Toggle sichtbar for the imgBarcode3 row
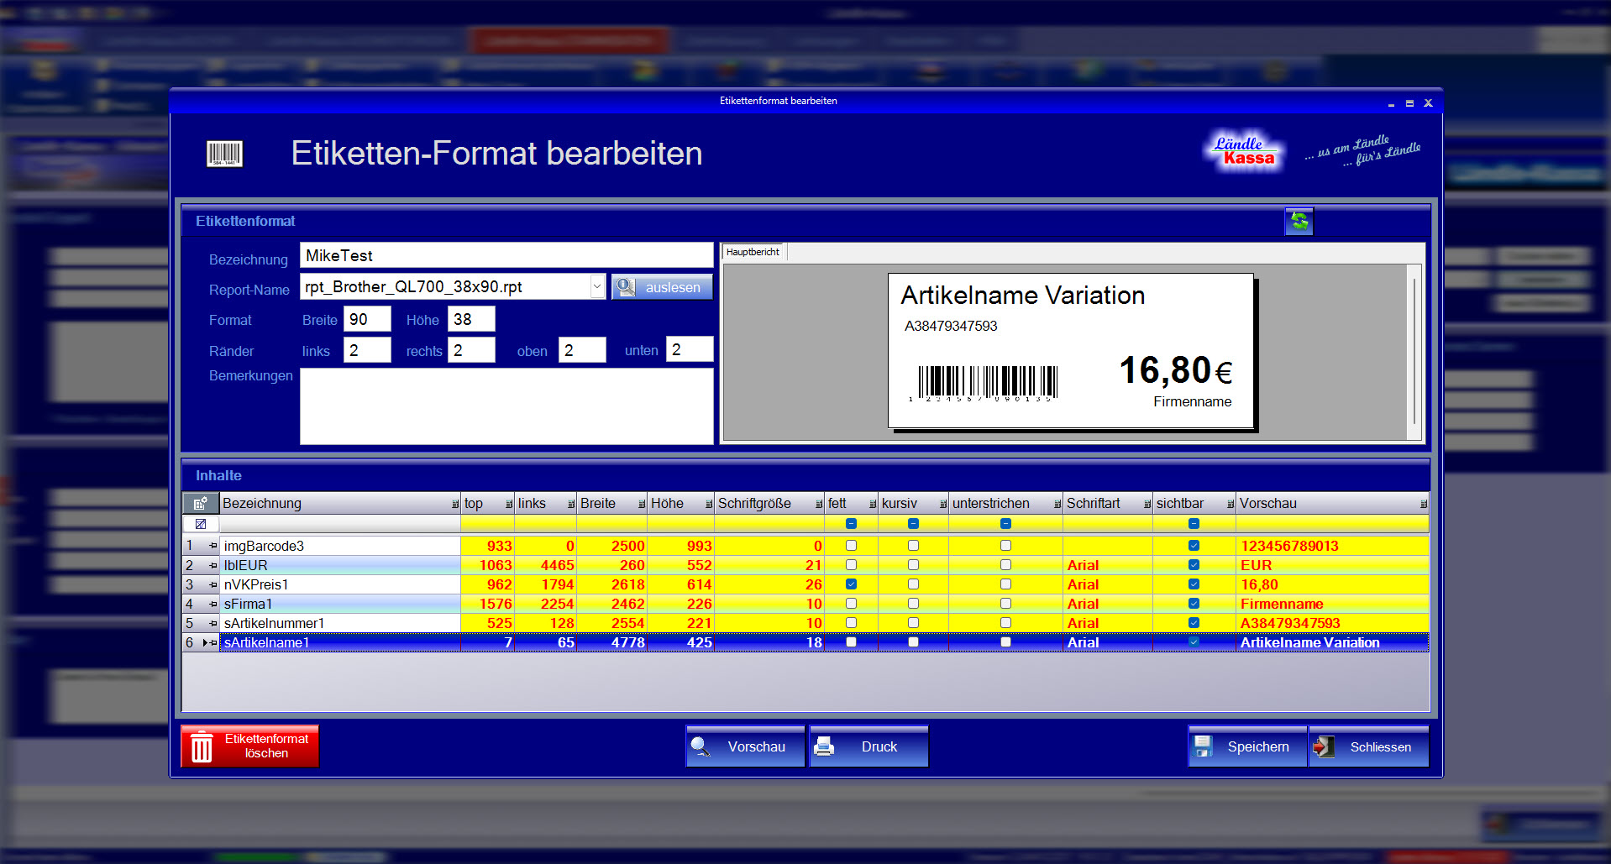The width and height of the screenshot is (1611, 864). point(1194,546)
